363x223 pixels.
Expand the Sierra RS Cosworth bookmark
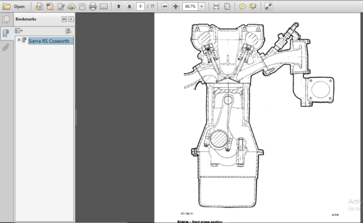pos(19,40)
